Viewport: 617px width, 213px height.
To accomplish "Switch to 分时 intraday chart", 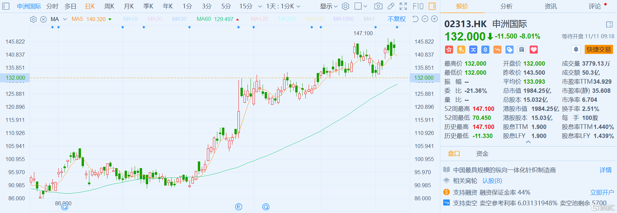I will tap(52, 6).
